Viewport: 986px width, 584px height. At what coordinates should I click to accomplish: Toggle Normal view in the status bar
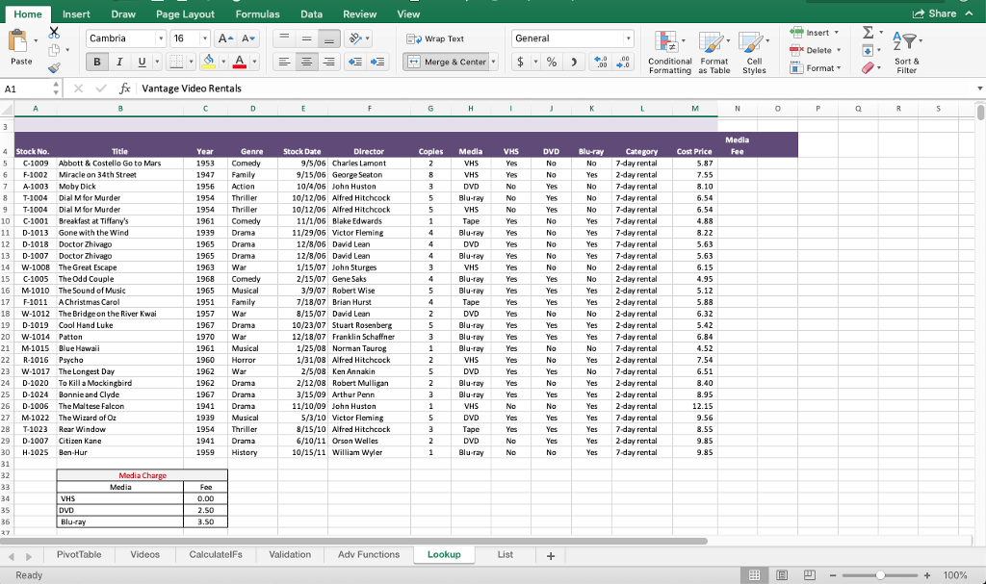pos(755,574)
